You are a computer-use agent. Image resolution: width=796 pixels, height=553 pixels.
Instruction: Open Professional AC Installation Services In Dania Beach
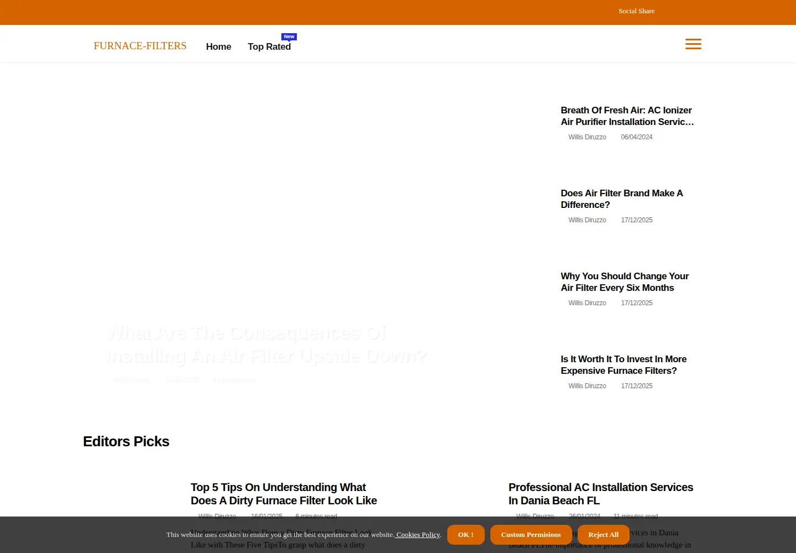tap(601, 494)
